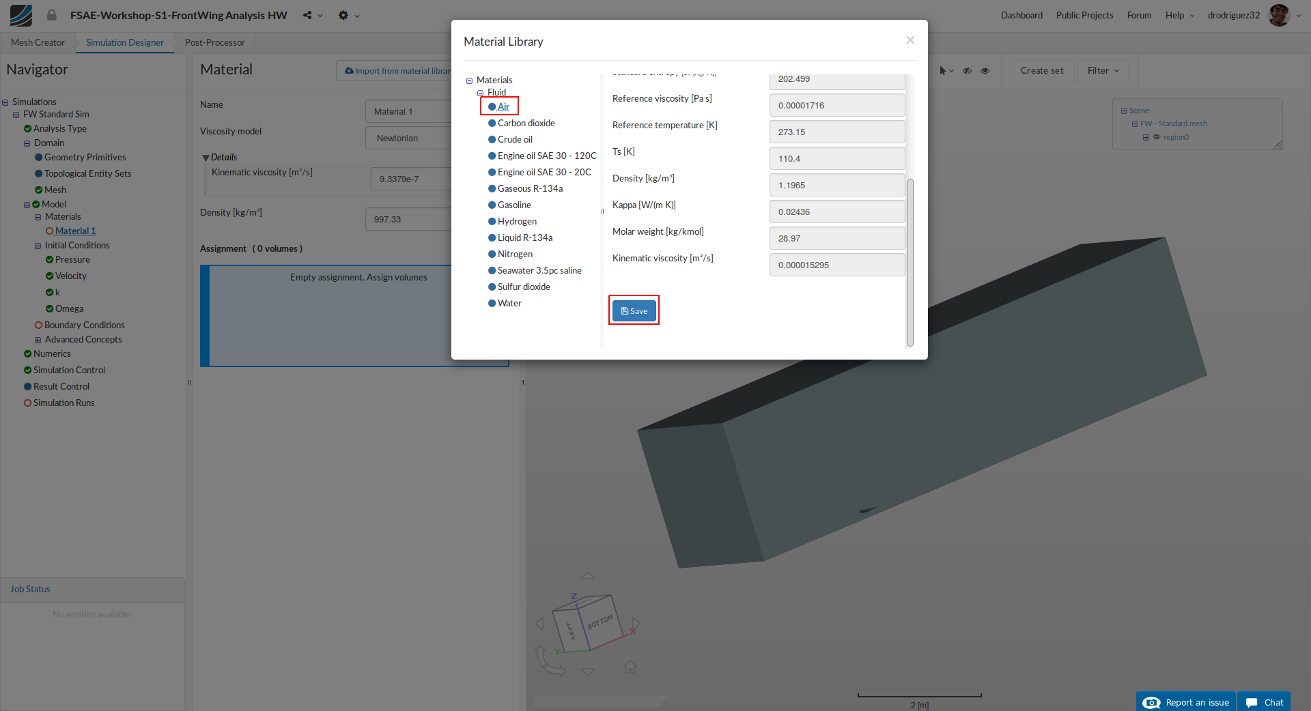Reset view with the home icon
The height and width of the screenshot is (711, 1311).
(630, 667)
